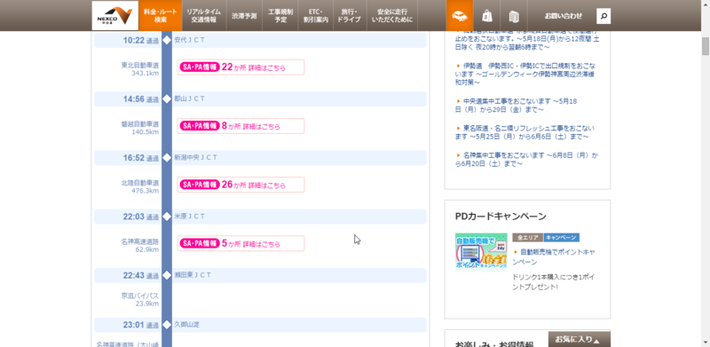This screenshot has height=347, width=710.
Task: Click the page vertical scrollbar thumb
Action: click(x=706, y=46)
